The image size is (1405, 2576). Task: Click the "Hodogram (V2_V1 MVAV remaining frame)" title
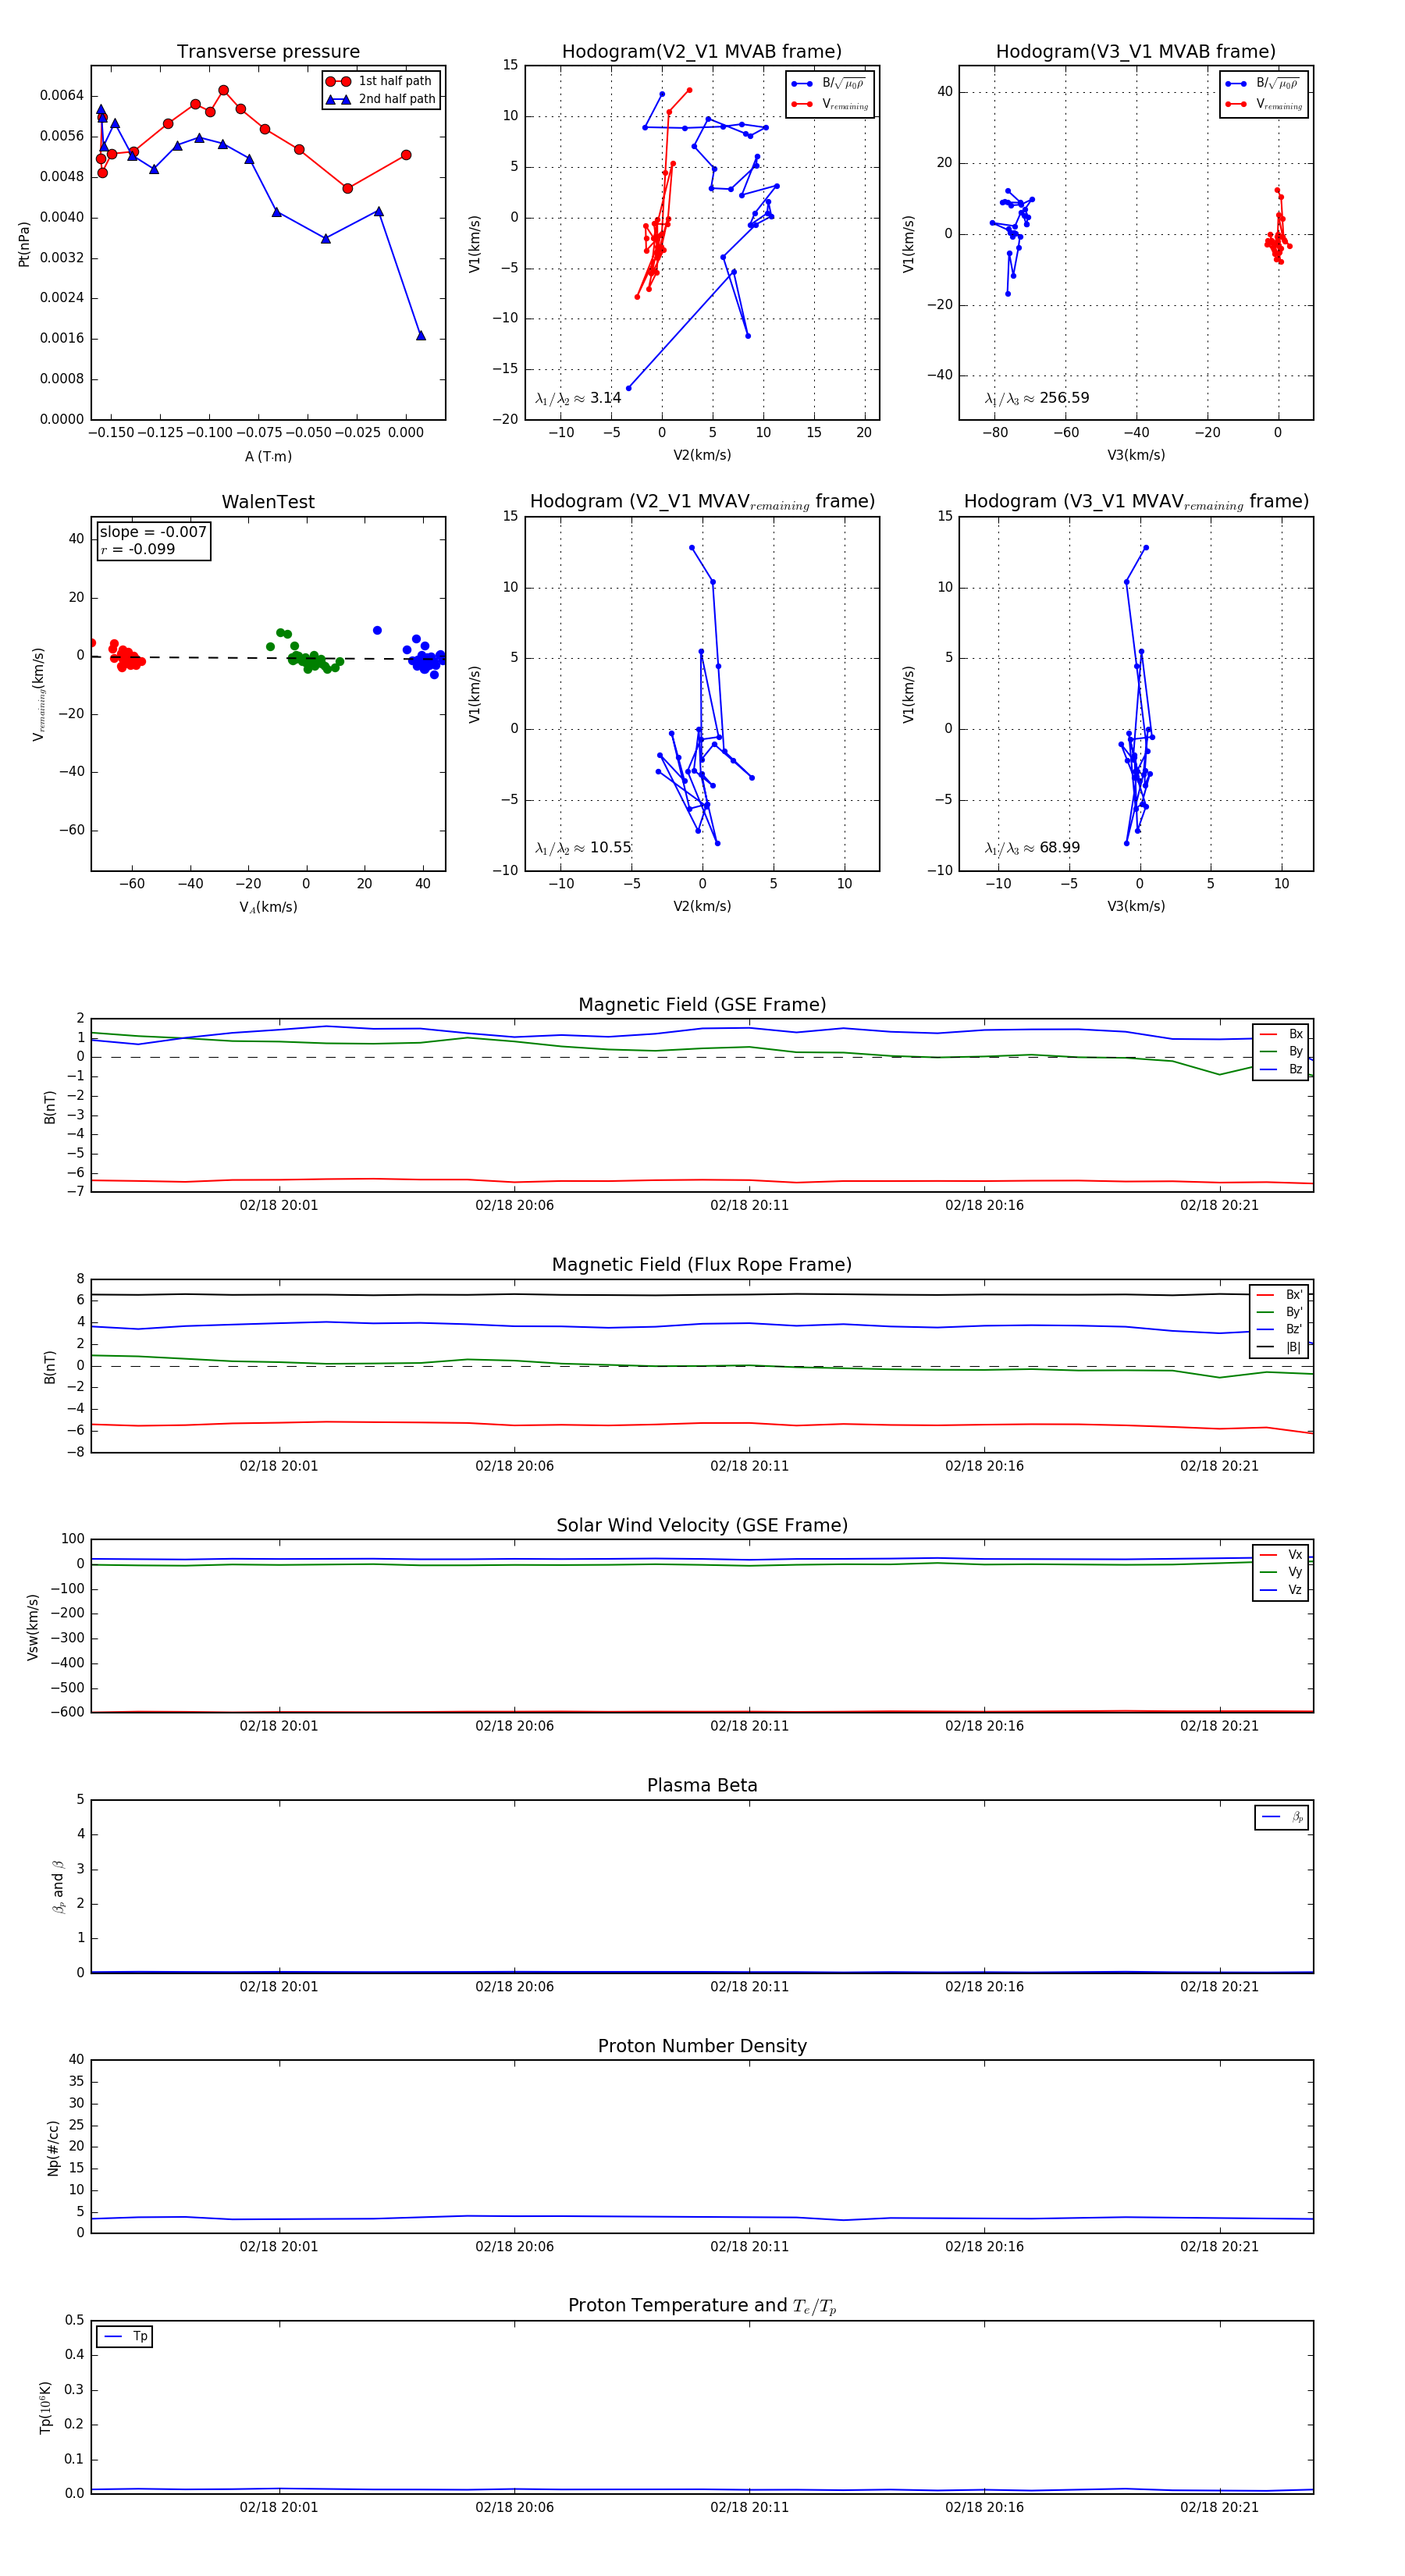702,502
